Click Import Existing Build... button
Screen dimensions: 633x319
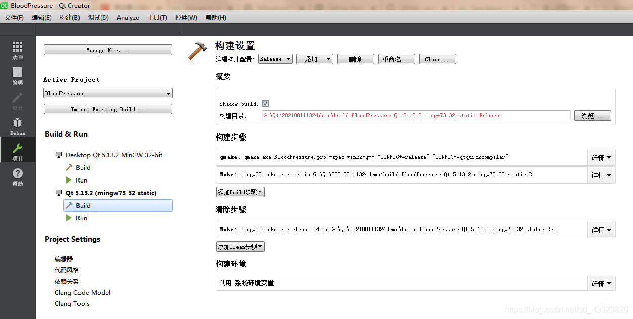108,109
